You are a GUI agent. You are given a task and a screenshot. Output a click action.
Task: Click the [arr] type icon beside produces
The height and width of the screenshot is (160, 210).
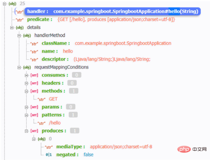coord(34,131)
